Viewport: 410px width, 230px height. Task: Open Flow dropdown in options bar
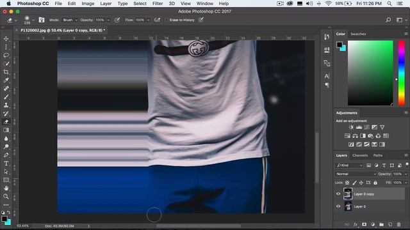tap(148, 20)
